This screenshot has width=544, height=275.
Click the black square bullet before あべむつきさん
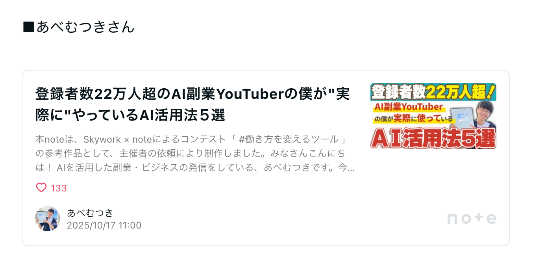coord(29,27)
